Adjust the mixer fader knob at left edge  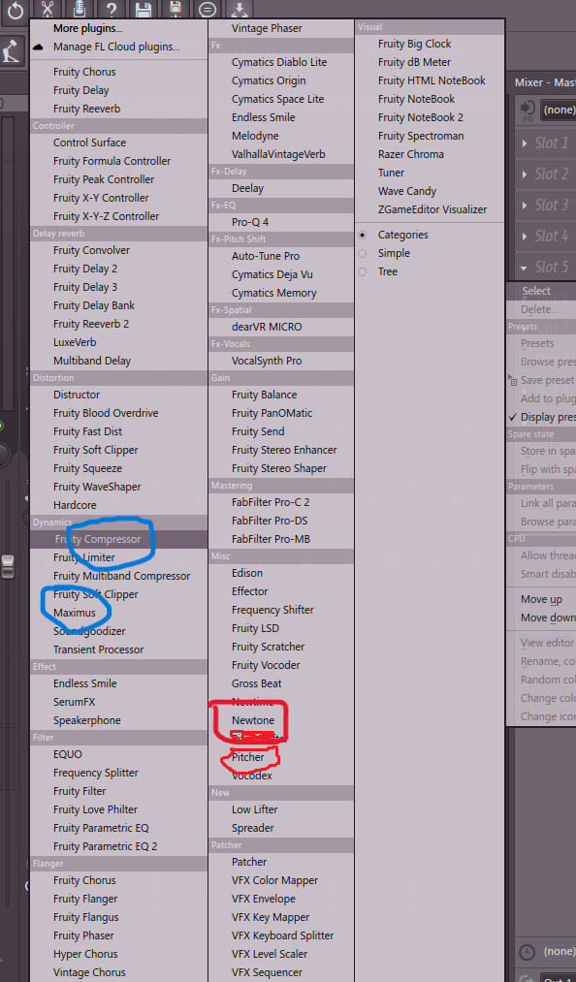point(8,566)
